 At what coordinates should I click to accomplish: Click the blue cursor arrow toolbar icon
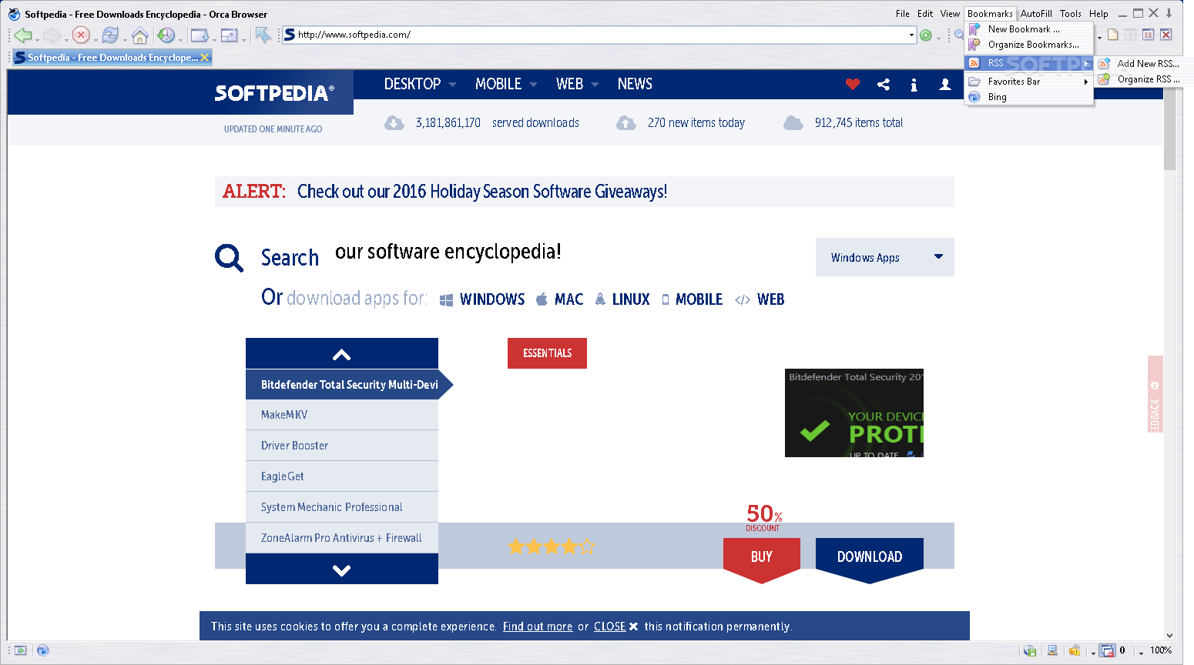(263, 35)
